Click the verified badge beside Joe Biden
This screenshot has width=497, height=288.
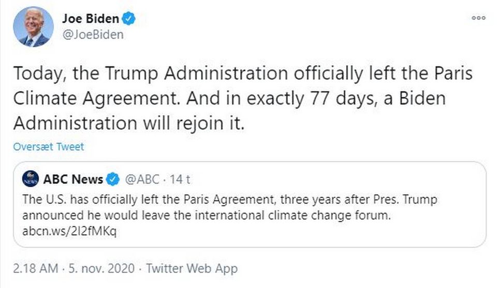coord(128,19)
